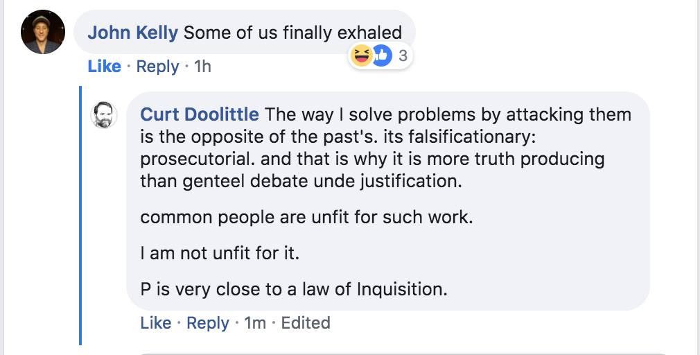Reply to Curt Doolittle's comment
The image size is (700, 355).
[x=208, y=323]
